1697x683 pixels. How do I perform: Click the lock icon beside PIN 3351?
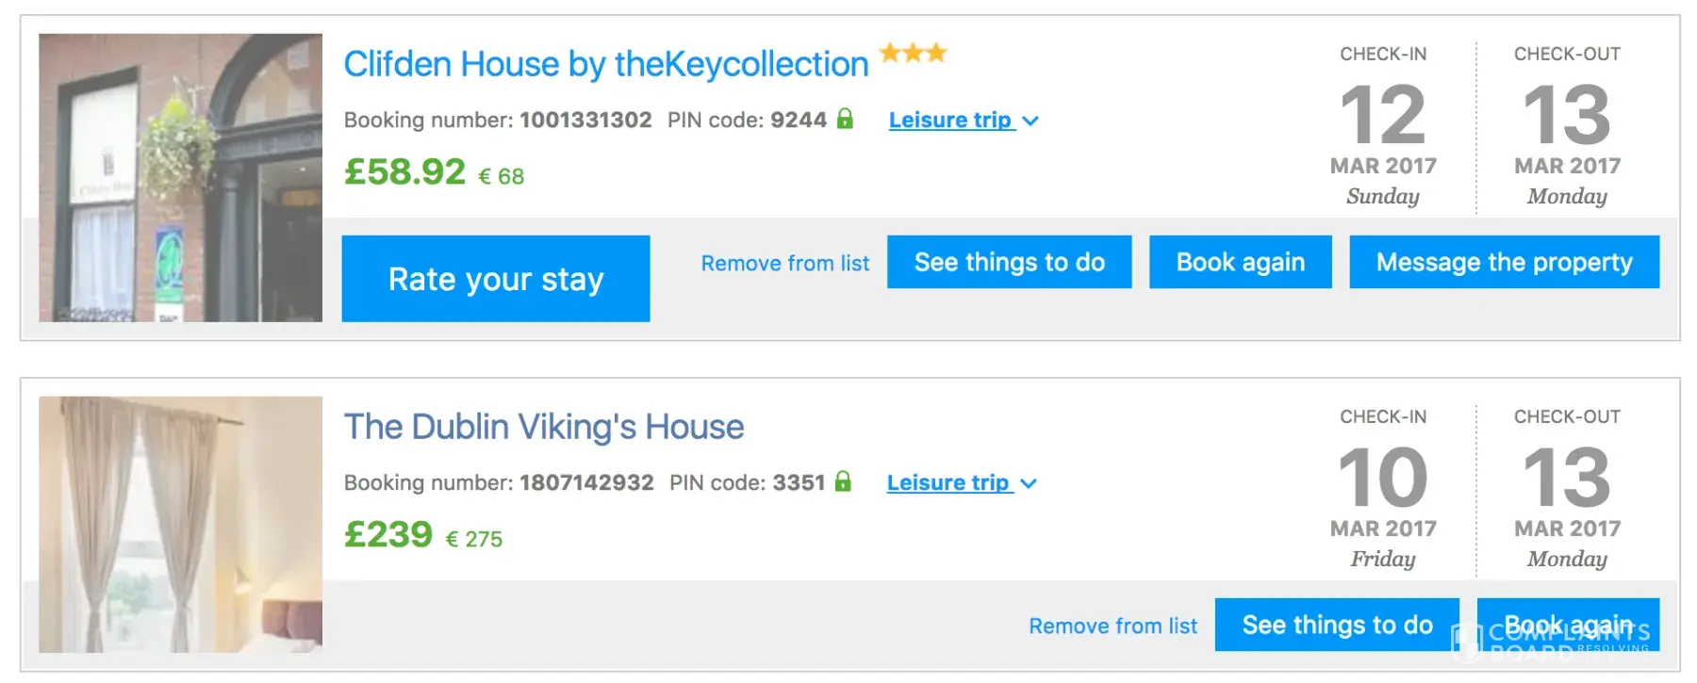click(843, 481)
